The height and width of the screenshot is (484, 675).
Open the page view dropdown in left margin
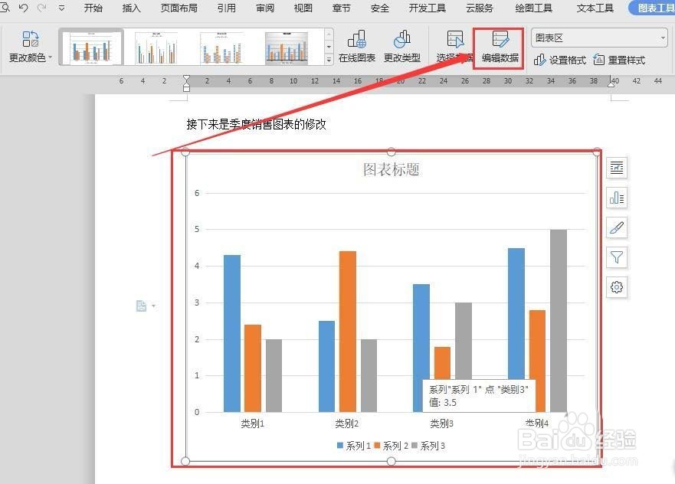tap(146, 305)
